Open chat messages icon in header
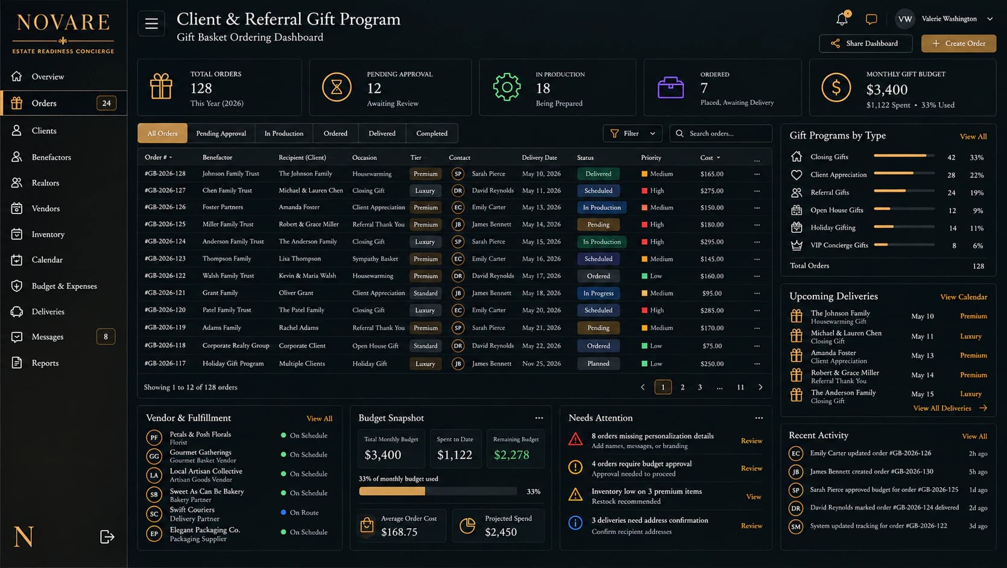The image size is (1007, 568). coord(871,19)
